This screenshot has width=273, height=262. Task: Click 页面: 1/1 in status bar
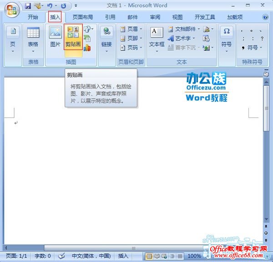(16, 256)
